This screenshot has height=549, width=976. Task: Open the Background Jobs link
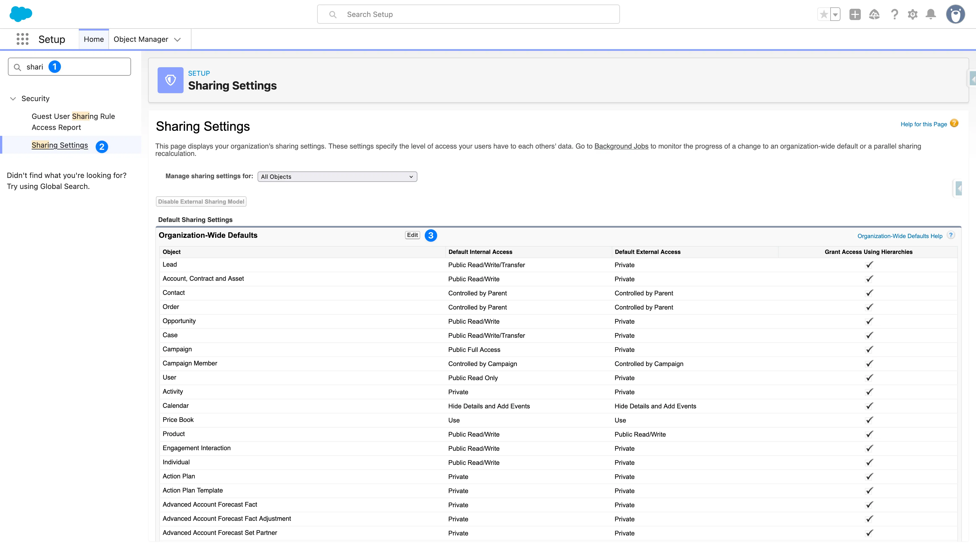(621, 146)
